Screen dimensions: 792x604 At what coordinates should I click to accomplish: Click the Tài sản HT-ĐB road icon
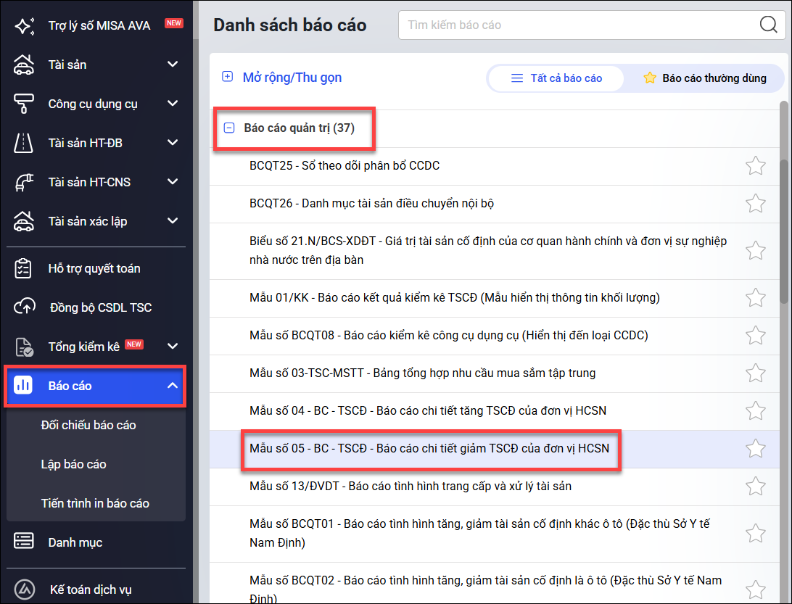25,143
